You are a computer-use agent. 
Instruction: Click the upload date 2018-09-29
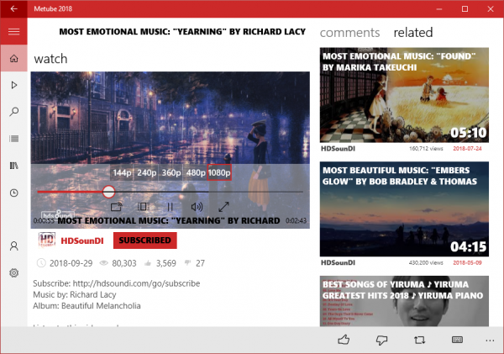[71, 263]
